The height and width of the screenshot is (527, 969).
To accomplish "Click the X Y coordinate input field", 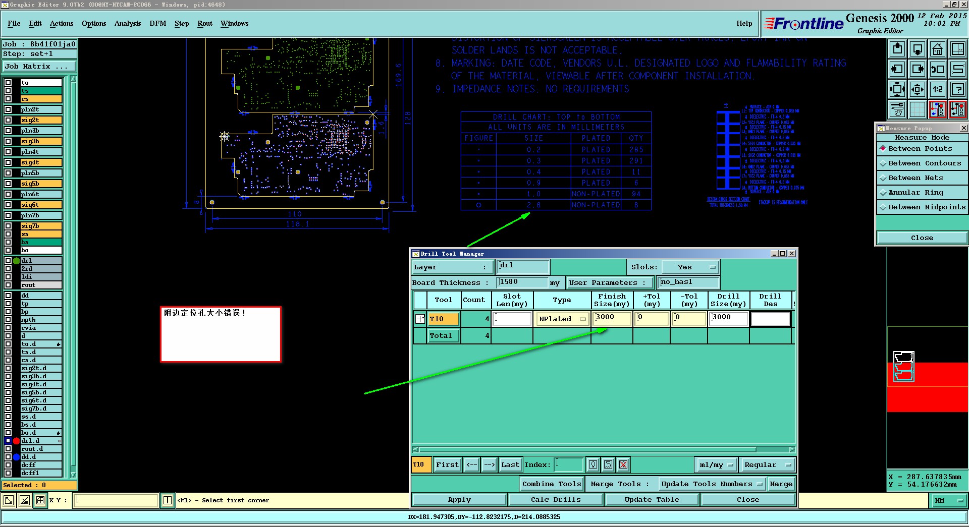I will tap(117, 500).
